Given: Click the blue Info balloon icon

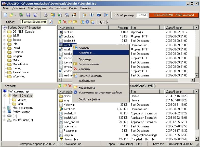Looking at the screenshot, I should [x=91, y=15].
